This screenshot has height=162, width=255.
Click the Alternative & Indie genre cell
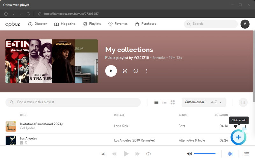(192, 140)
